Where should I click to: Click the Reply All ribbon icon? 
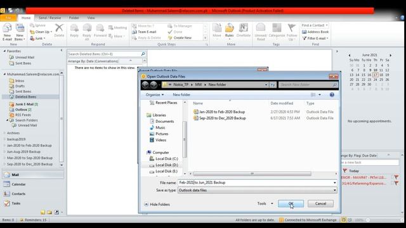tap(87, 32)
